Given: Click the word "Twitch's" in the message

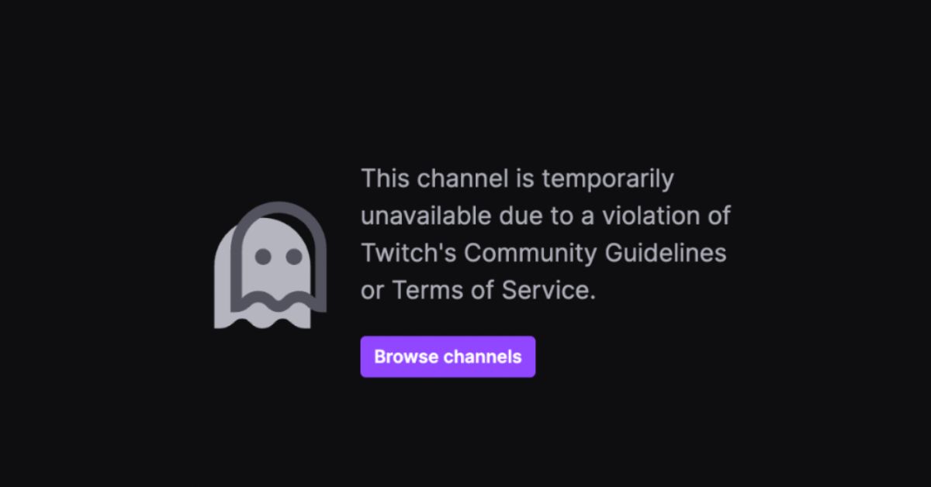Looking at the screenshot, I should pyautogui.click(x=409, y=253).
